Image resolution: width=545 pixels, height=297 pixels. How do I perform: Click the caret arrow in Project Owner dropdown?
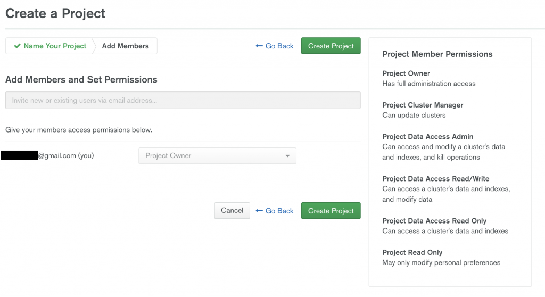point(287,156)
